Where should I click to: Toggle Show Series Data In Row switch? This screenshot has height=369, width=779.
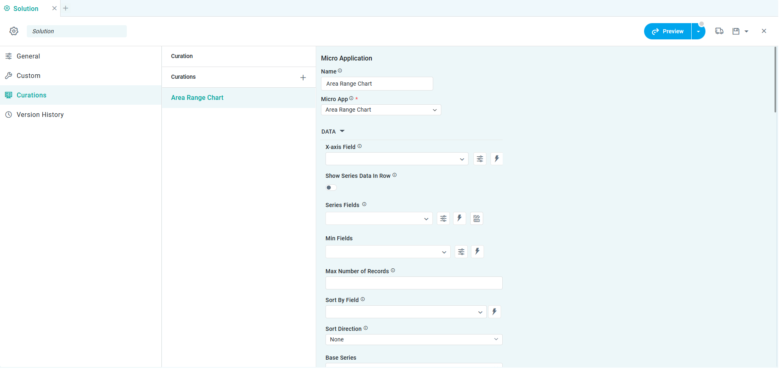click(x=331, y=188)
